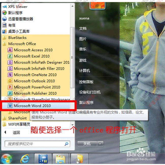Image resolution: width=165 pixels, height=165 pixels.
Task: Click the 关机 shutdown button
Action: (87, 144)
